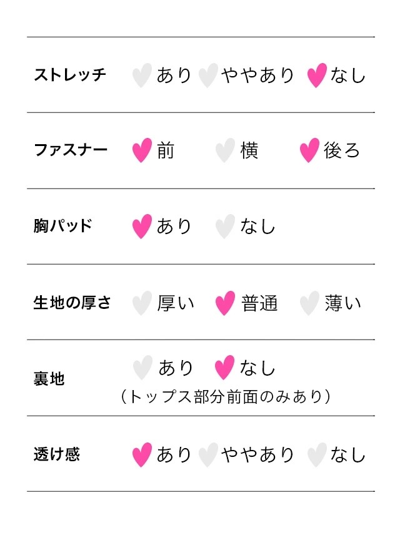Select the pink heart for 裏地 なし

224,368
